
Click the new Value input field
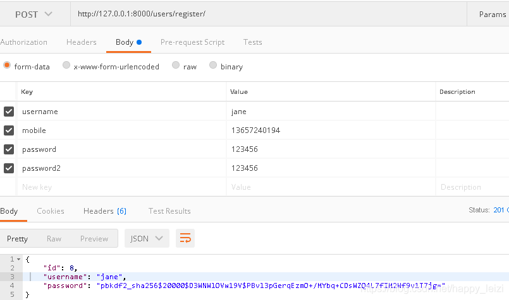point(331,187)
